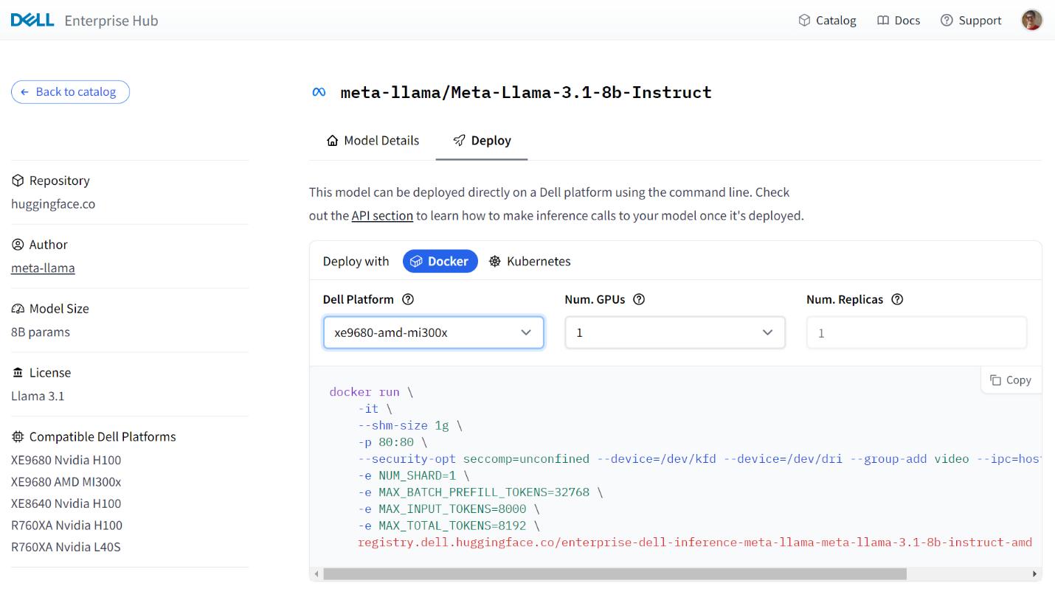Click the horizontal scrollbar of the code block
The height and width of the screenshot is (597, 1055).
615,573
